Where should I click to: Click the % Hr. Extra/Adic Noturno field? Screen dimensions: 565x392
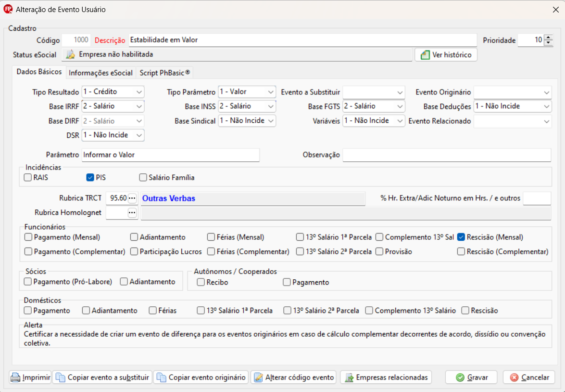(537, 198)
